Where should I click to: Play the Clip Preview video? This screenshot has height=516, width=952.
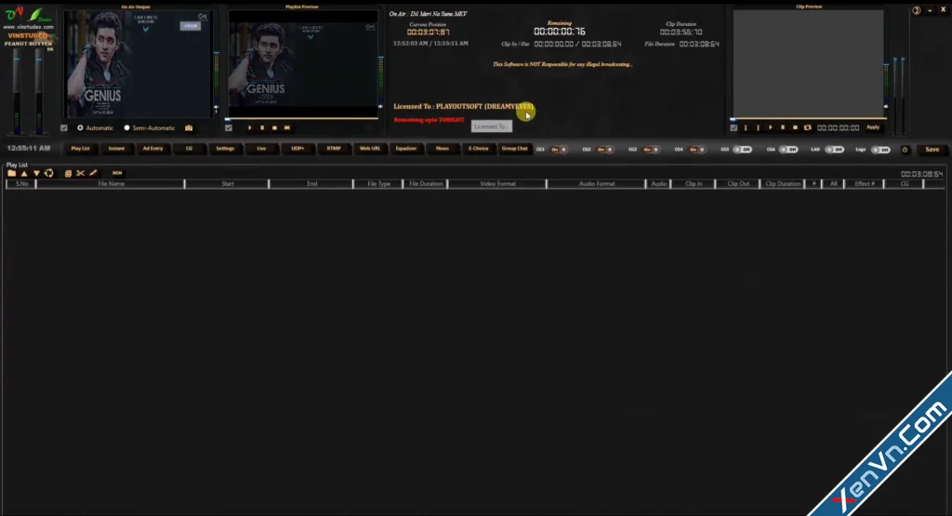(x=771, y=127)
